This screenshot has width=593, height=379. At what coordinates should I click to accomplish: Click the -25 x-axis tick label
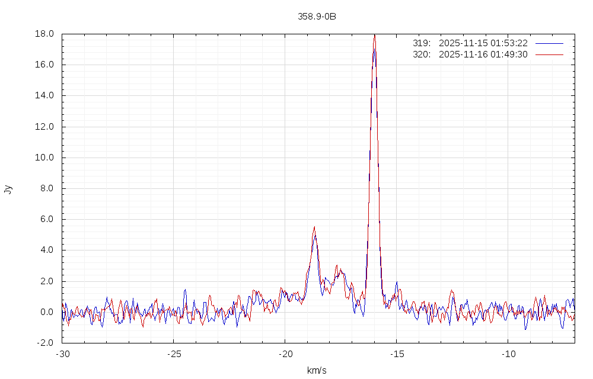click(173, 354)
